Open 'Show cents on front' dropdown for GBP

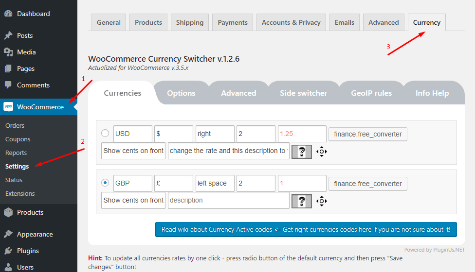[133, 200]
